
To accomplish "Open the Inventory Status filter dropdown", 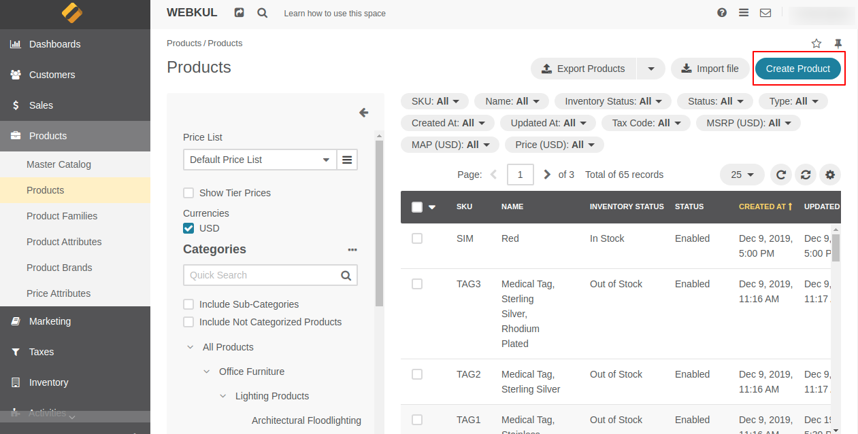I will pyautogui.click(x=612, y=101).
